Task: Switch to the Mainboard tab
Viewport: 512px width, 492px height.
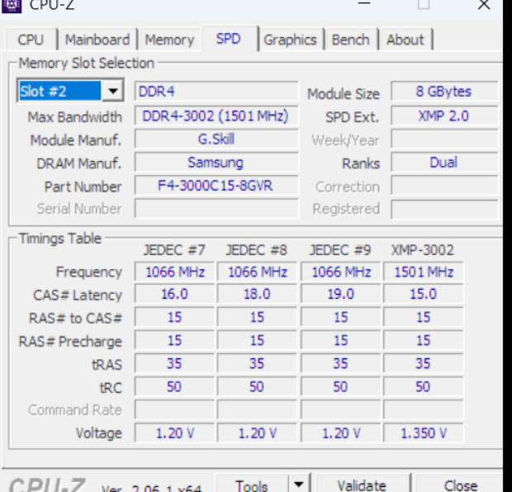Action: [x=97, y=40]
